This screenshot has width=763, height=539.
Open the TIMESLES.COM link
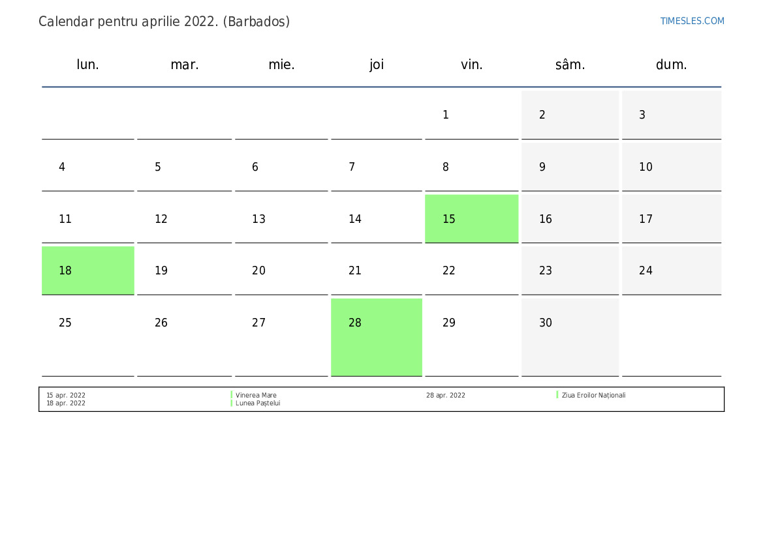pos(691,21)
